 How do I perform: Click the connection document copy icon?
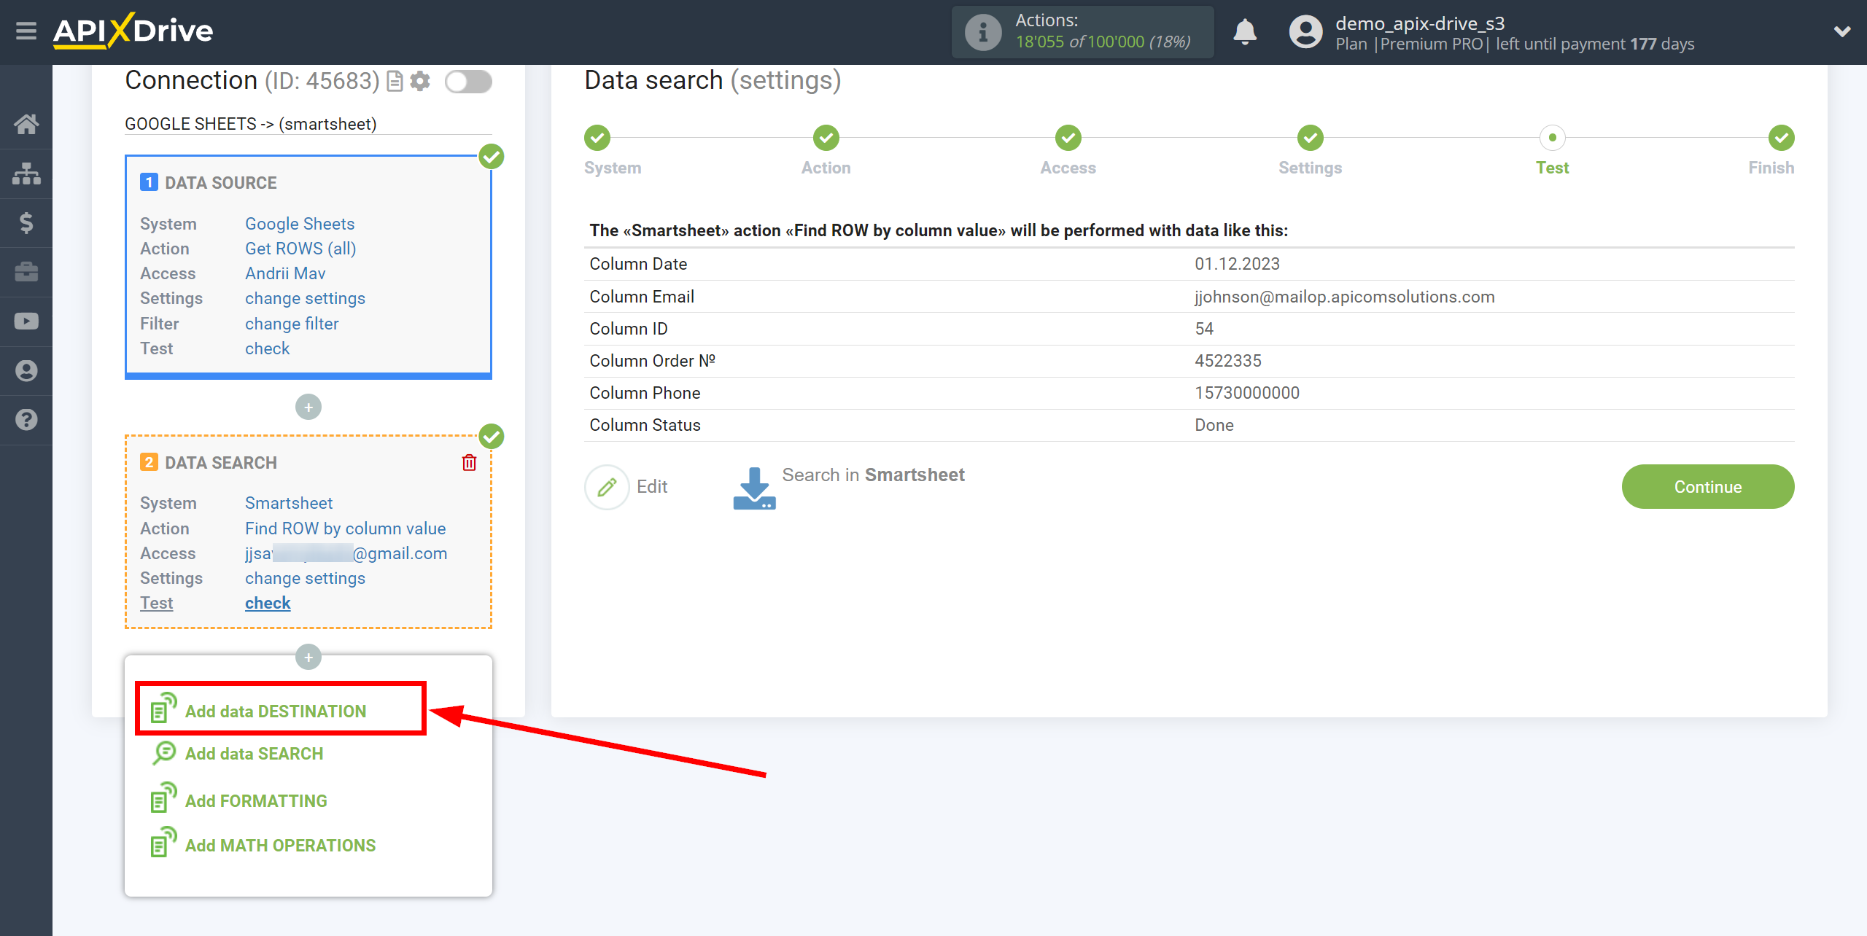point(395,81)
